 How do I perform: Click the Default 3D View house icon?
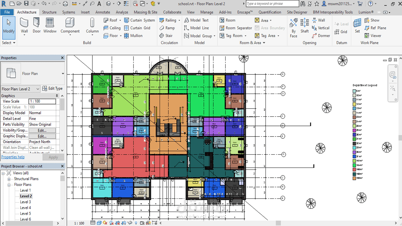tap(108, 4)
